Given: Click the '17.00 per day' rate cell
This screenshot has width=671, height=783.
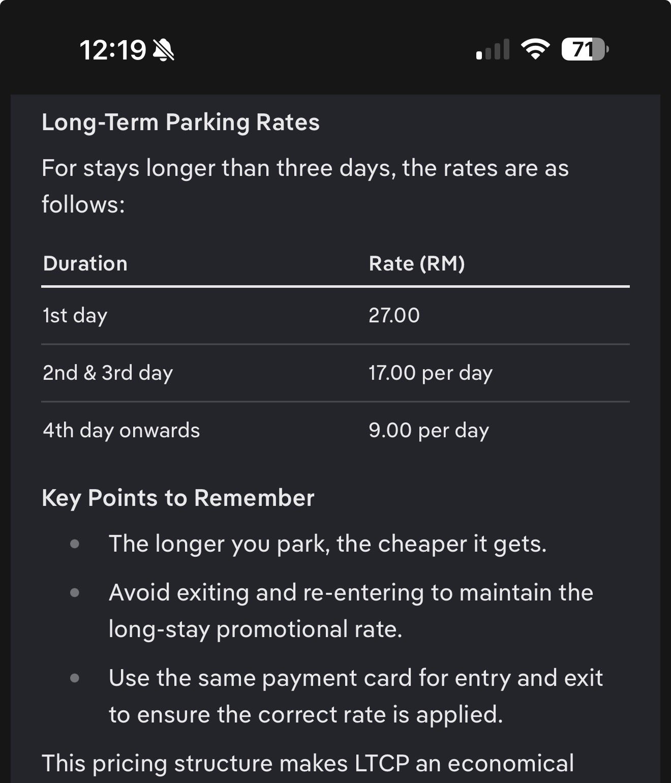Looking at the screenshot, I should 431,373.
